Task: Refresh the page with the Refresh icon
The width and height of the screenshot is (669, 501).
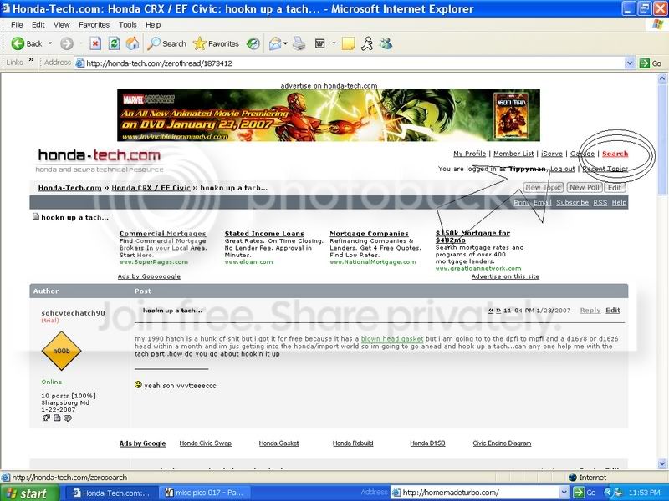Action: 114,43
